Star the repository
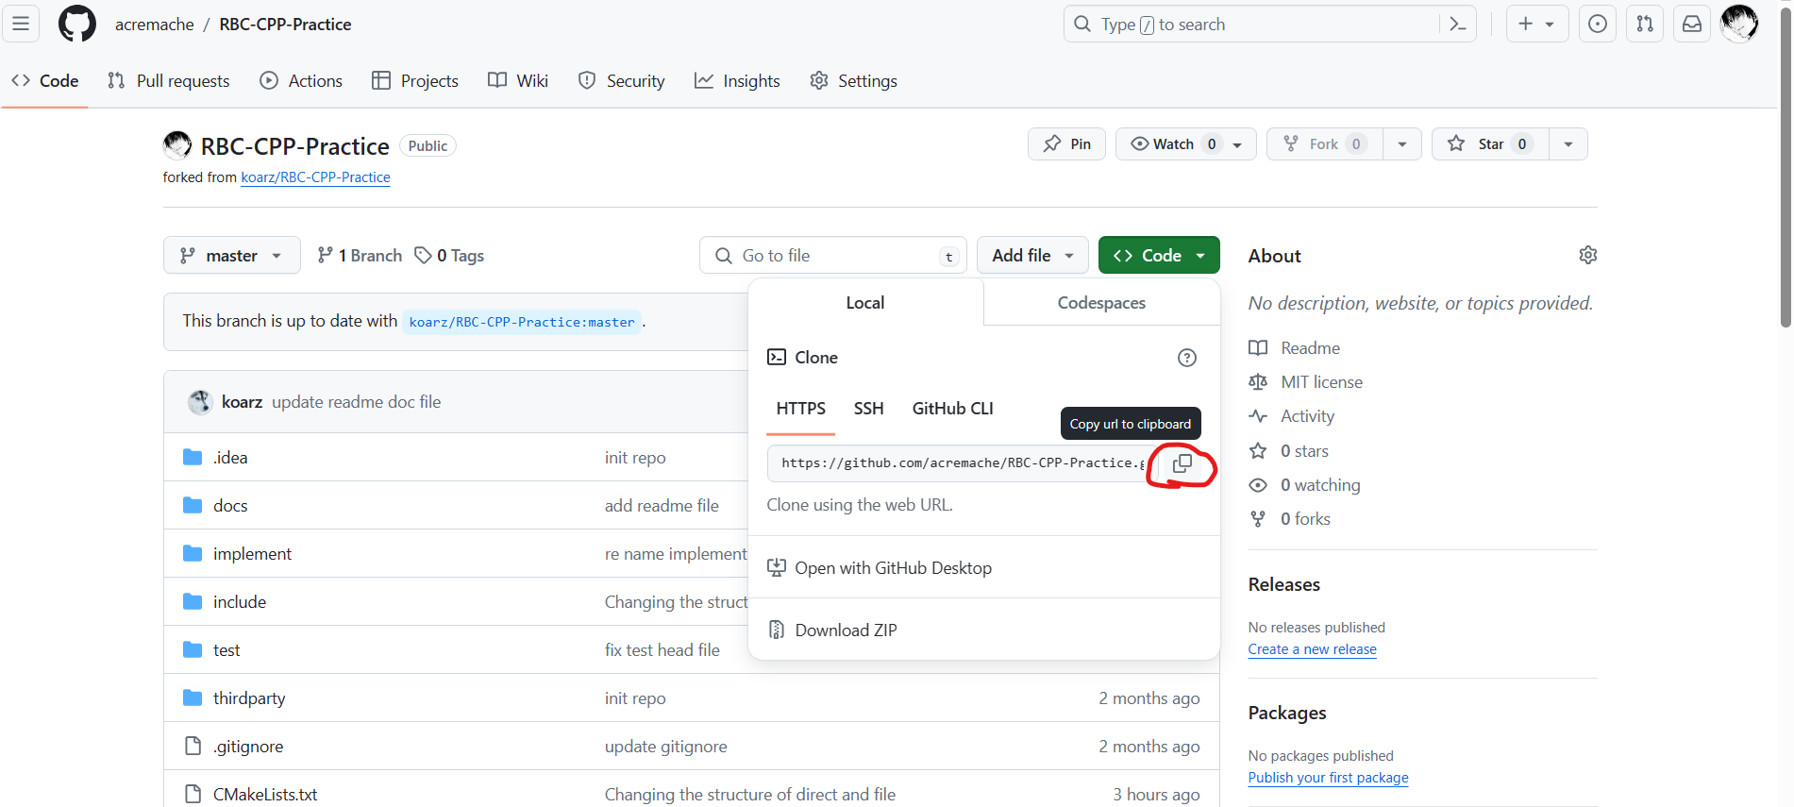 (1490, 143)
